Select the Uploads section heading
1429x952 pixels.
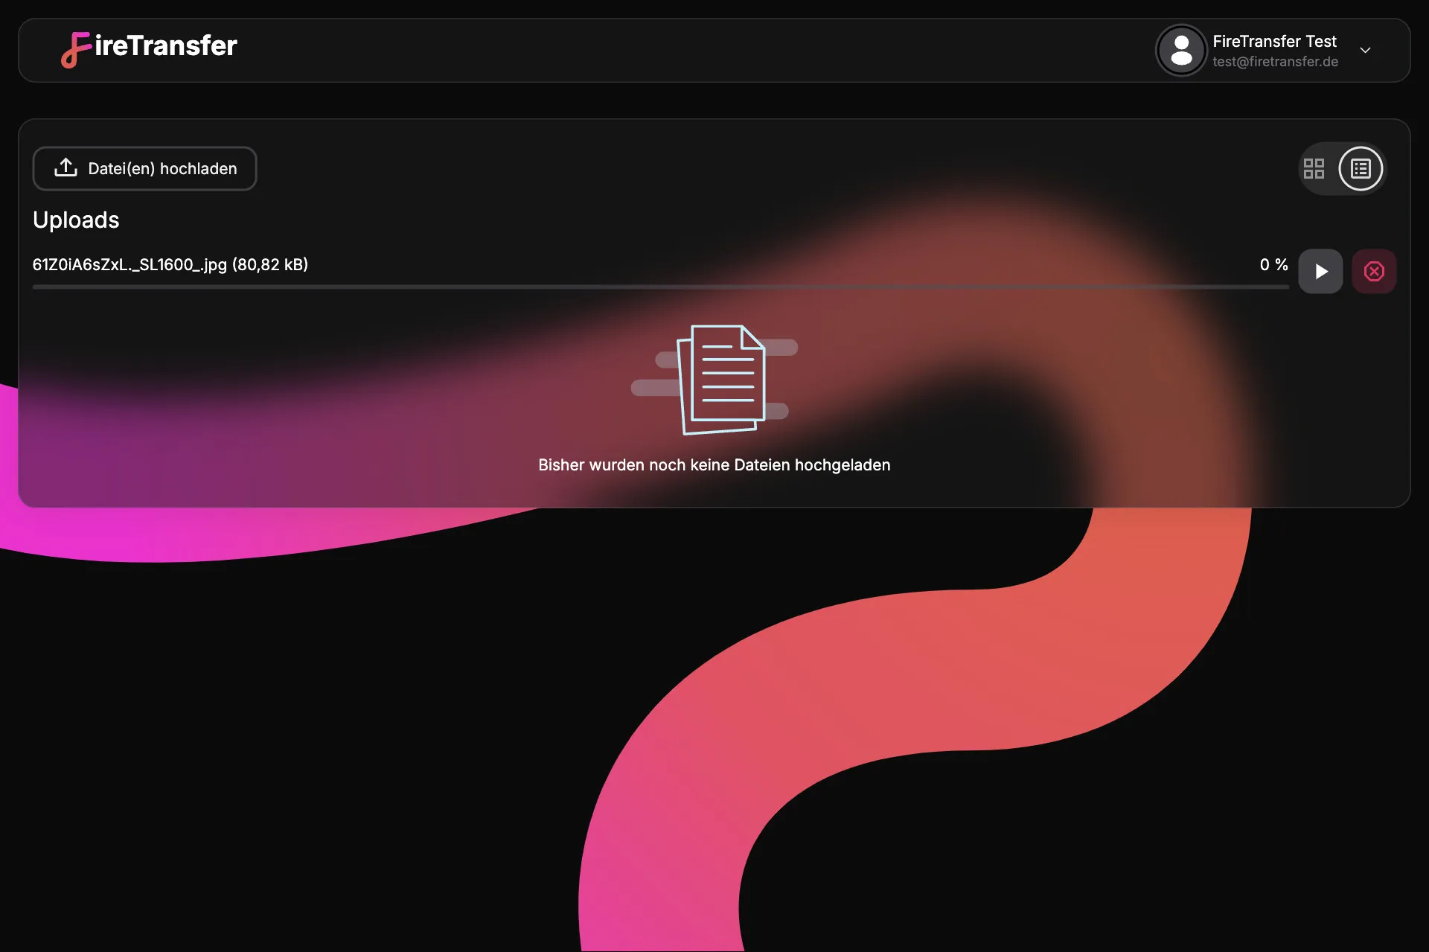[x=75, y=220]
